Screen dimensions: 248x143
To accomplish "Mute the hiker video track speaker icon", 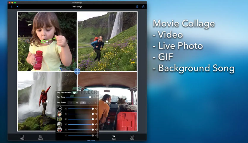I will 66,119.
